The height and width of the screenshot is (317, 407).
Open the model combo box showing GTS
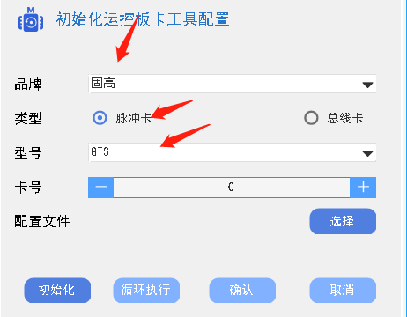click(x=232, y=152)
